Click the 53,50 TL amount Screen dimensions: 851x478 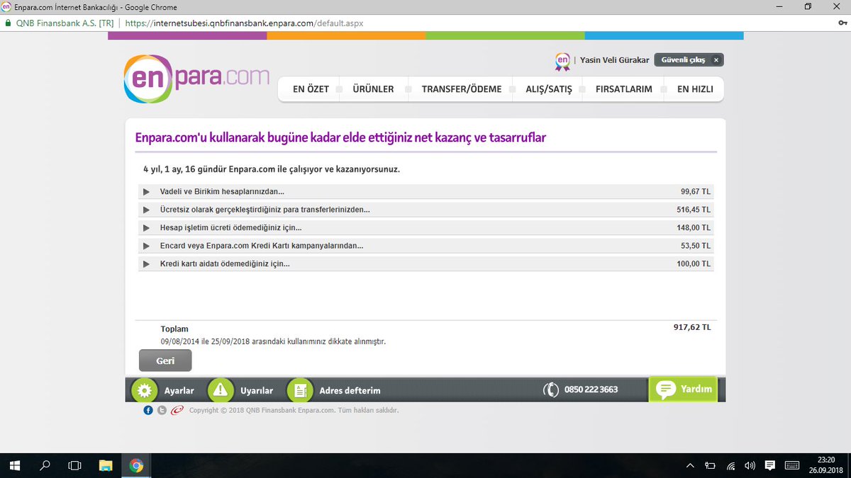(696, 246)
